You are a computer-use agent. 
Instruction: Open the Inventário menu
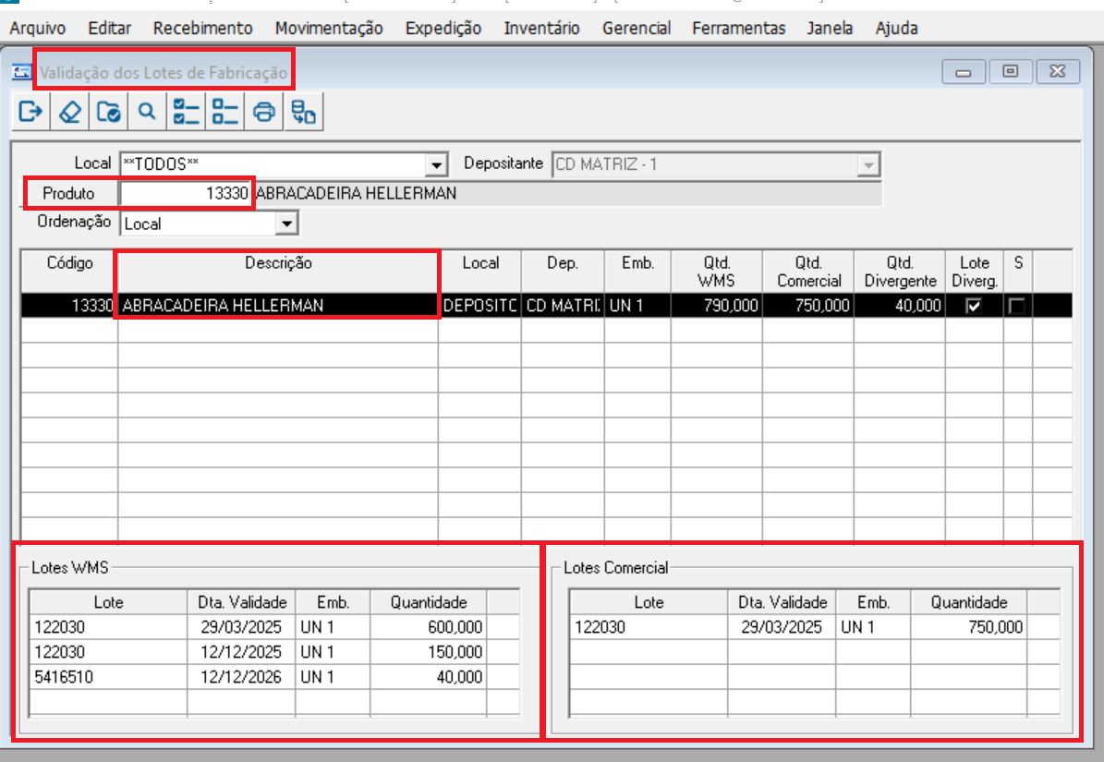[541, 28]
